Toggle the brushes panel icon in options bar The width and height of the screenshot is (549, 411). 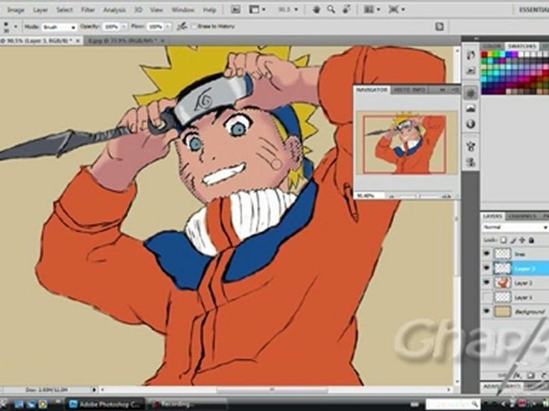439,27
